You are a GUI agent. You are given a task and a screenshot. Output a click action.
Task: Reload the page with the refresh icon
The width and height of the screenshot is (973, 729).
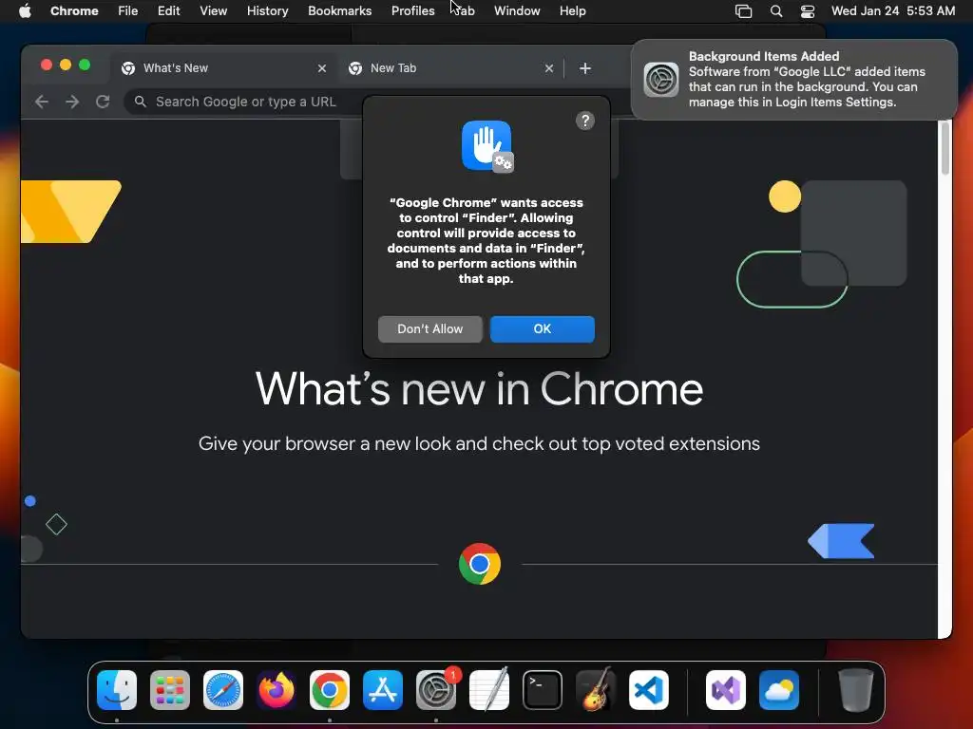[103, 102]
